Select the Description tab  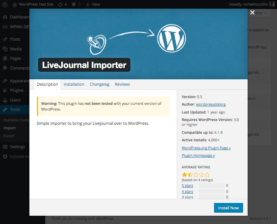pos(47,85)
